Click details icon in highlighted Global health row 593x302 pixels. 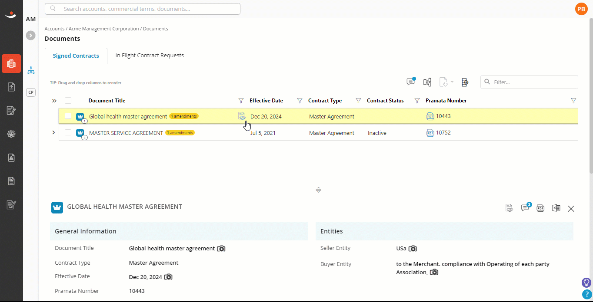(x=242, y=116)
